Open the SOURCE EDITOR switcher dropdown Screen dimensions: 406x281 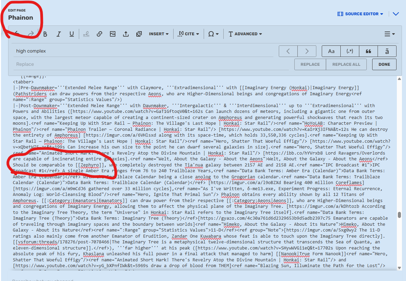click(x=360, y=14)
